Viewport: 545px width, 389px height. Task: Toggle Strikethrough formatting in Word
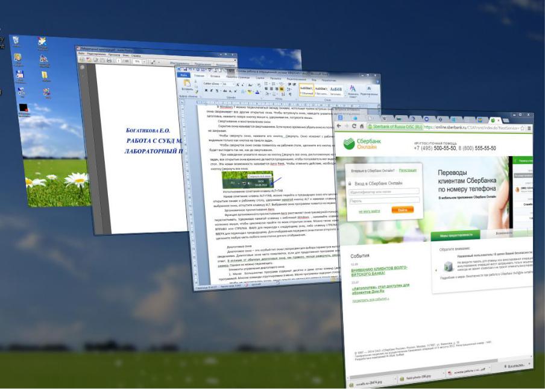click(225, 91)
